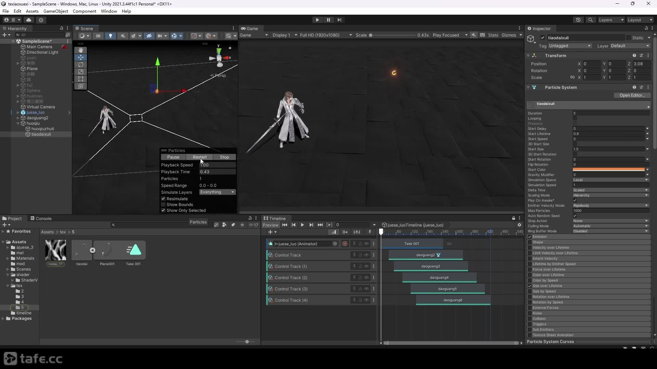Select the Scale tool in Scene toolbar
This screenshot has height=369, width=657.
81,72
